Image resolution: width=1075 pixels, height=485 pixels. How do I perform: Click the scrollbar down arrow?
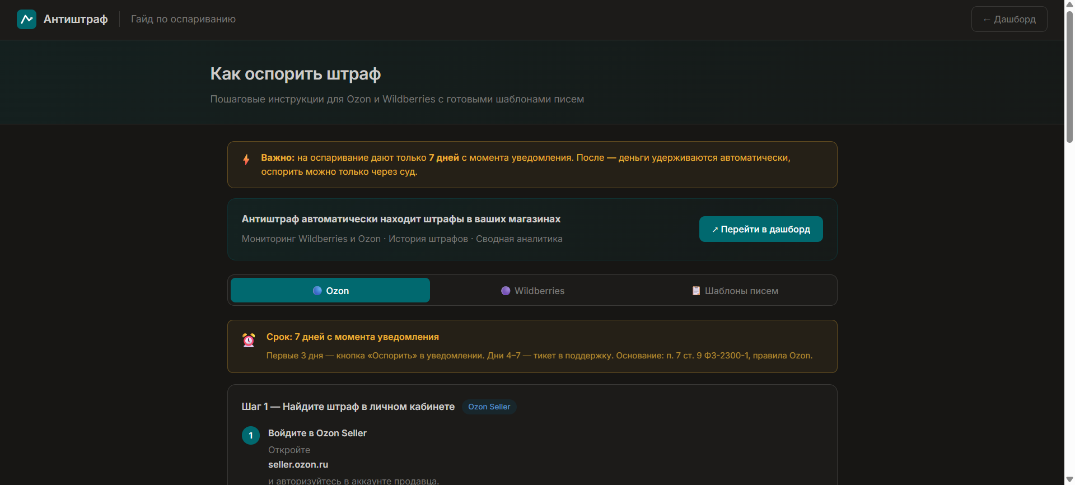1069,479
